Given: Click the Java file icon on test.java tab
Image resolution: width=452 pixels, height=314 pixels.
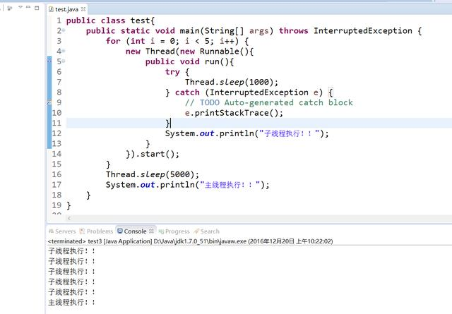Looking at the screenshot, I should (x=51, y=9).
